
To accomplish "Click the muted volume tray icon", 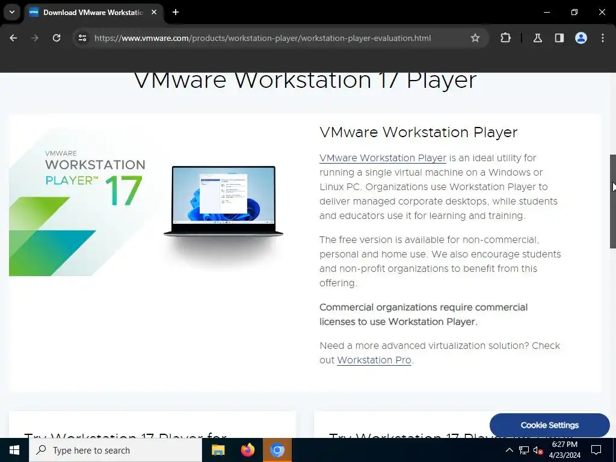I will [538, 450].
